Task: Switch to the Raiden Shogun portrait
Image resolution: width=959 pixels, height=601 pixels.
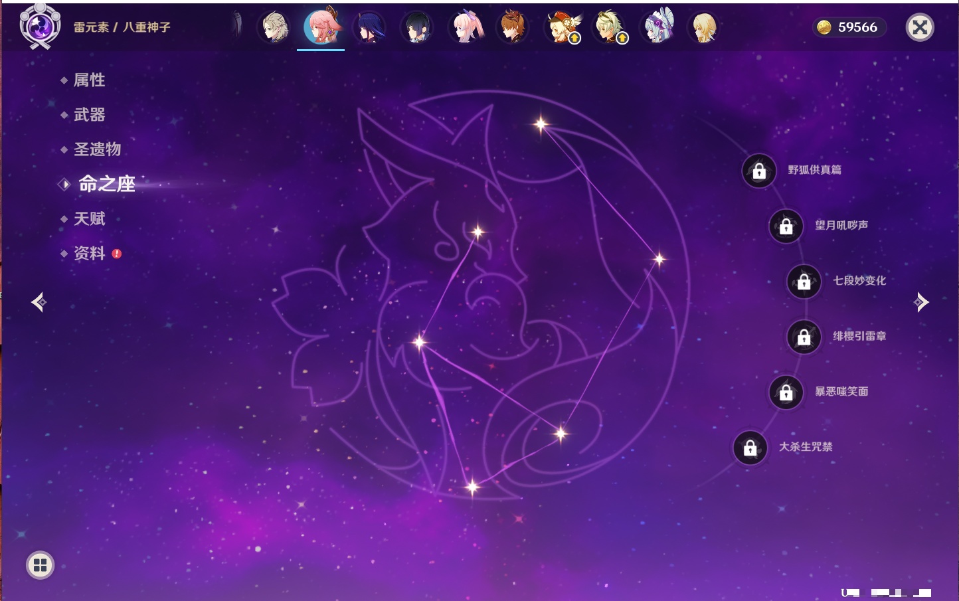Action: pyautogui.click(x=369, y=27)
